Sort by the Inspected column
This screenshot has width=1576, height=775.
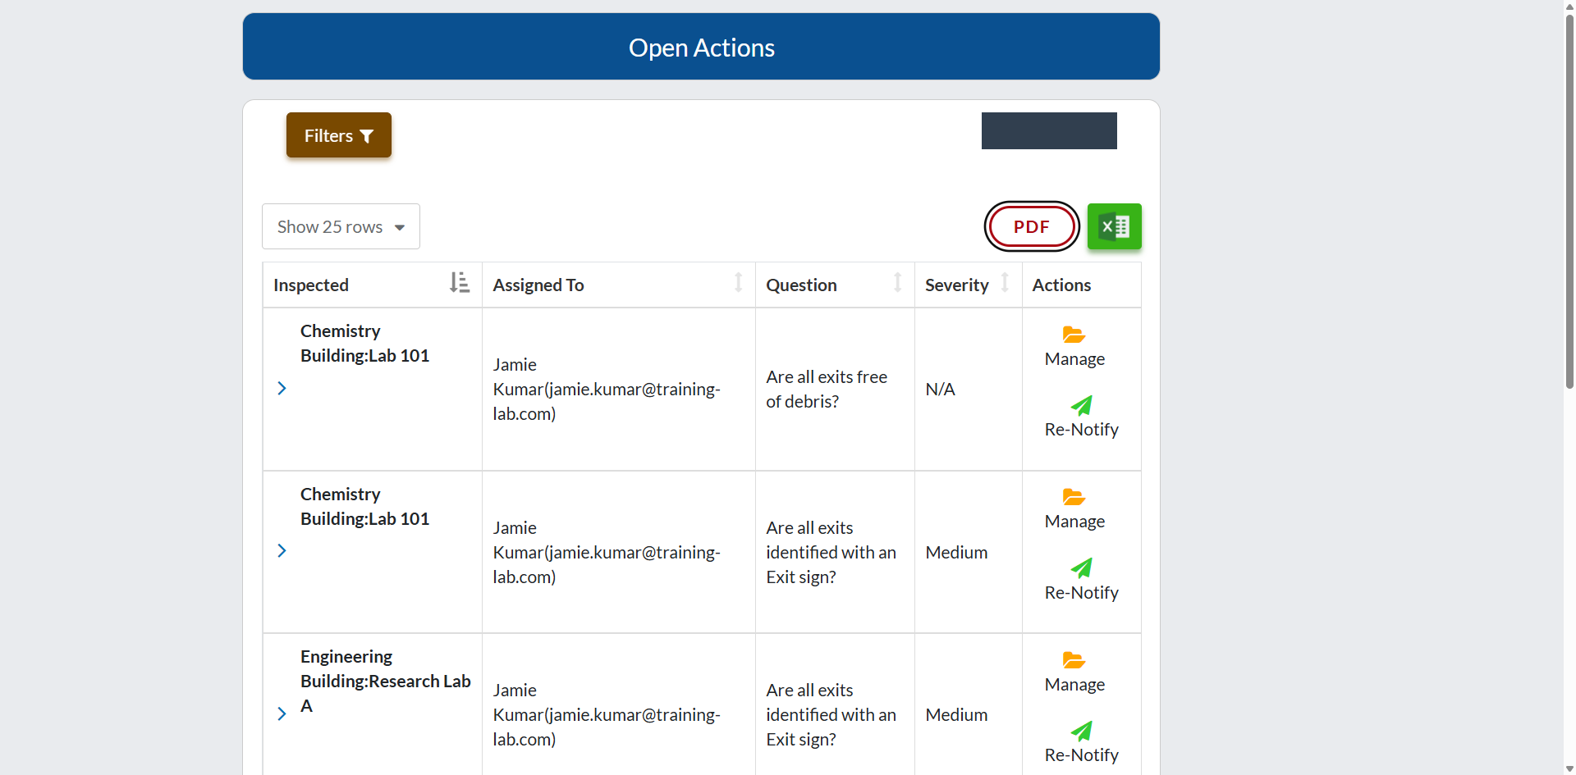pyautogui.click(x=372, y=285)
